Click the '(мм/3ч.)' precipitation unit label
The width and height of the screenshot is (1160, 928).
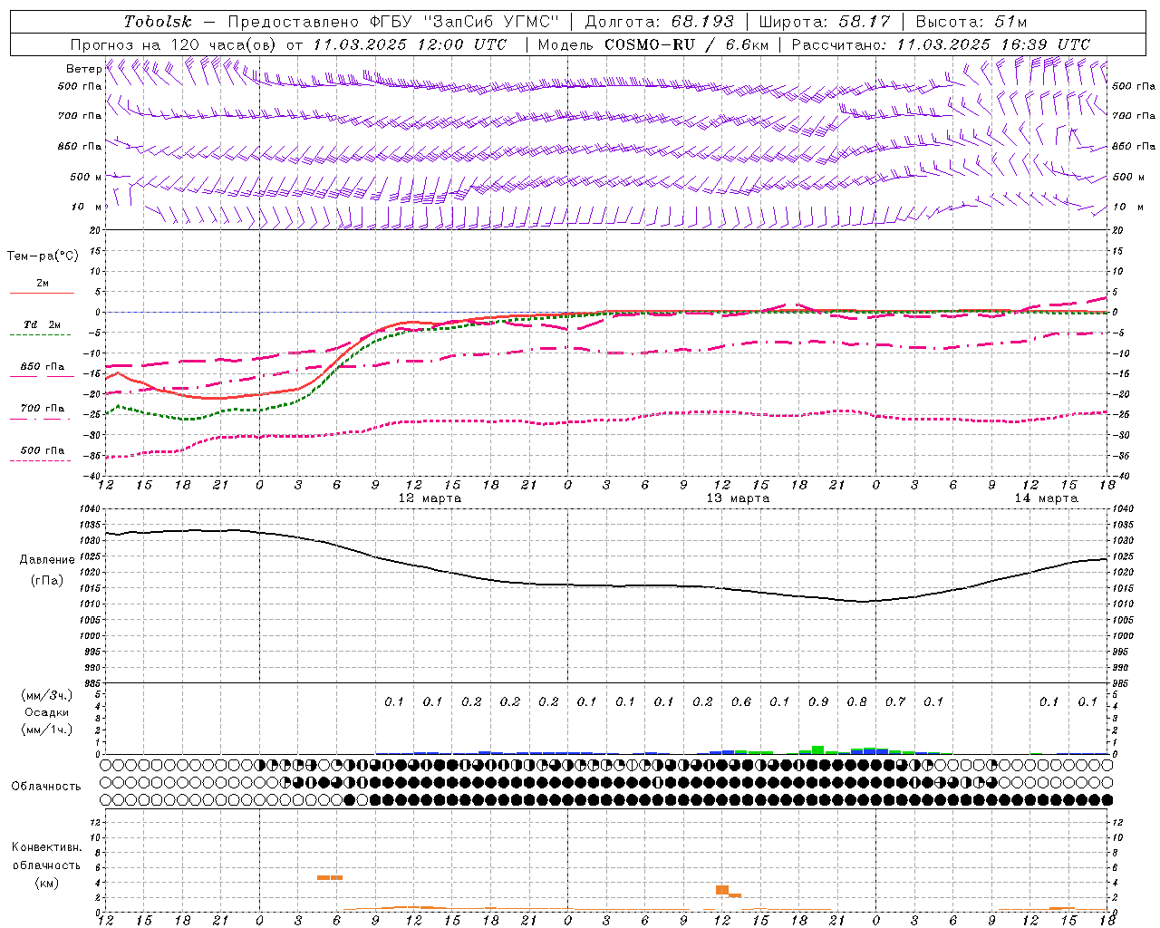(x=46, y=695)
